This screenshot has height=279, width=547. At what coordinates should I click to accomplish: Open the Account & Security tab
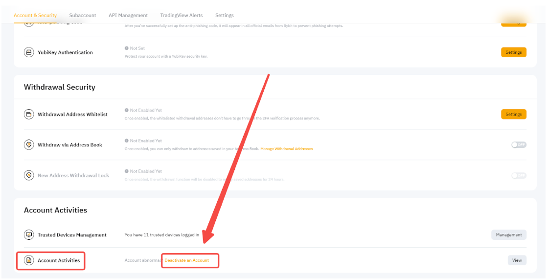coord(35,15)
